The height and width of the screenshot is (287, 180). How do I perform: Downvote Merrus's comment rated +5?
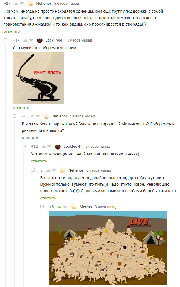[x=65, y=207]
